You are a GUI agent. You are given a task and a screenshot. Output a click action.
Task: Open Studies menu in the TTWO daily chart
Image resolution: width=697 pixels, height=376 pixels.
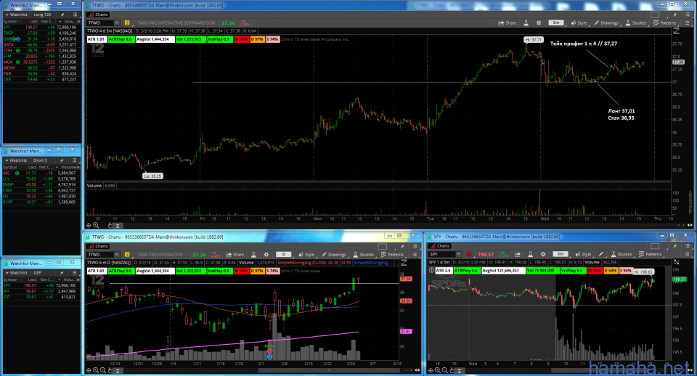[x=364, y=255]
